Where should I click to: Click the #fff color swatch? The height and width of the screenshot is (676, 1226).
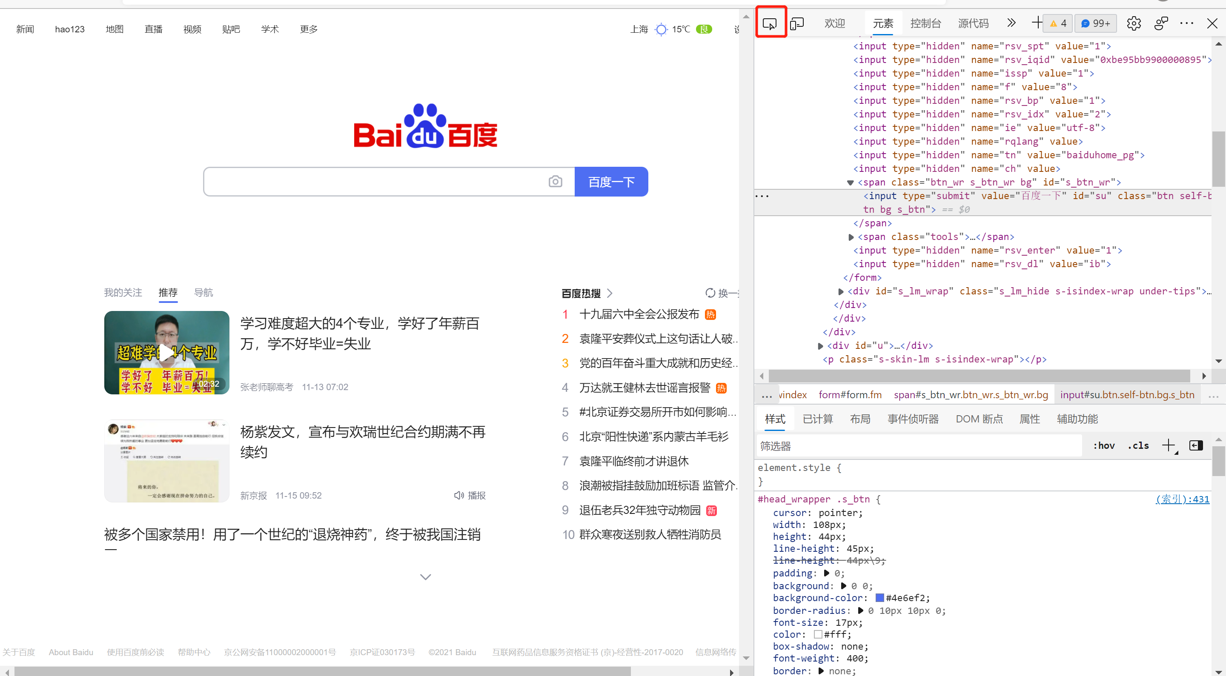pos(818,634)
